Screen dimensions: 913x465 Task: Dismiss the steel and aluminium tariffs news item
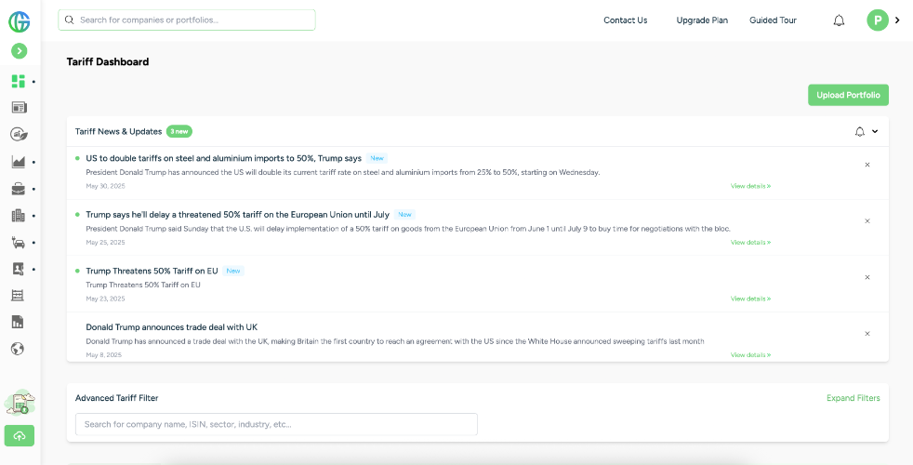(x=867, y=165)
